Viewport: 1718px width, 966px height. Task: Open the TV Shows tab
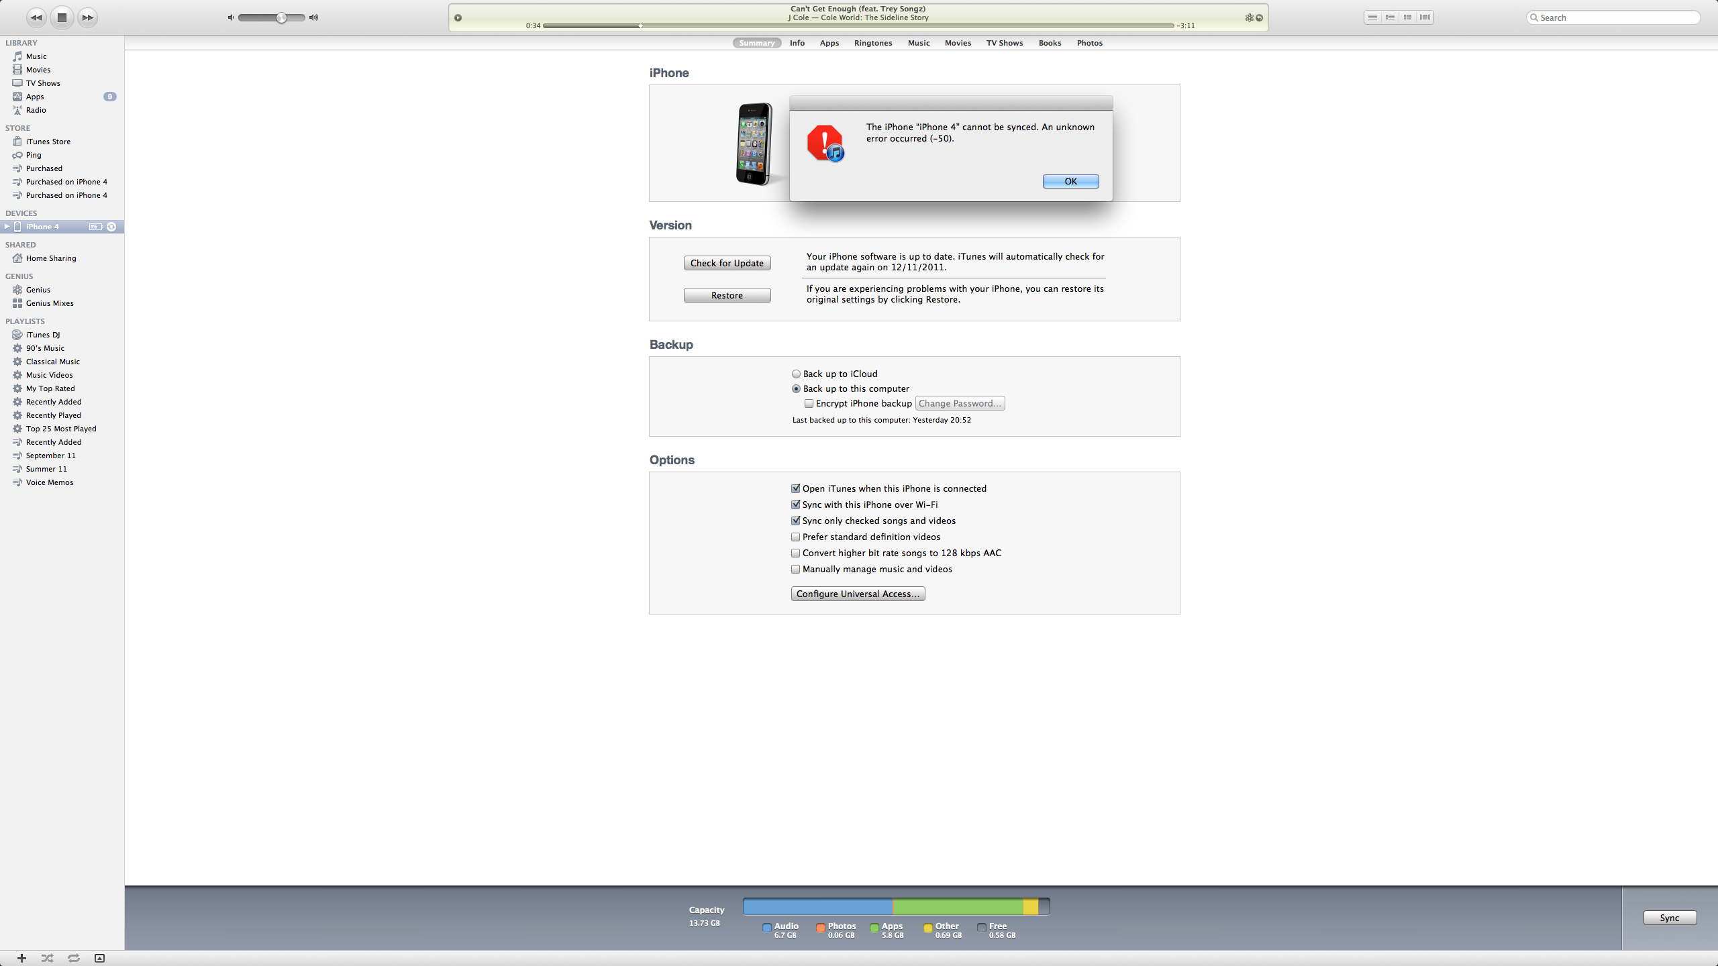click(x=1005, y=43)
